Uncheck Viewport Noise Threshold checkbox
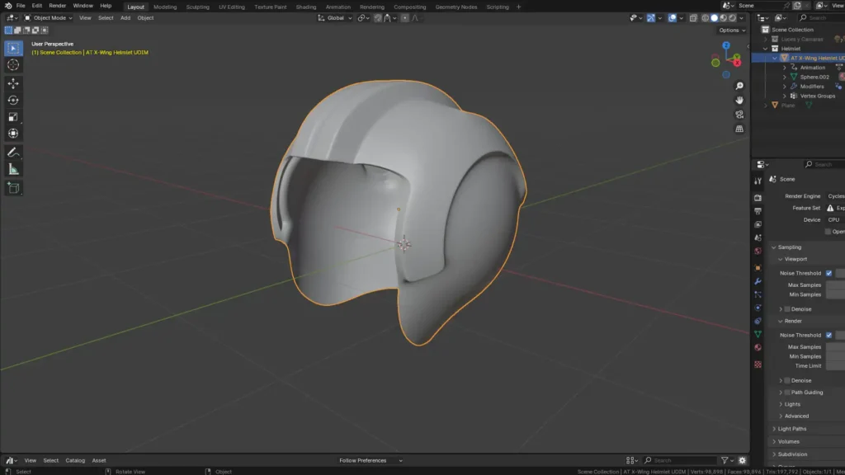 (828, 273)
